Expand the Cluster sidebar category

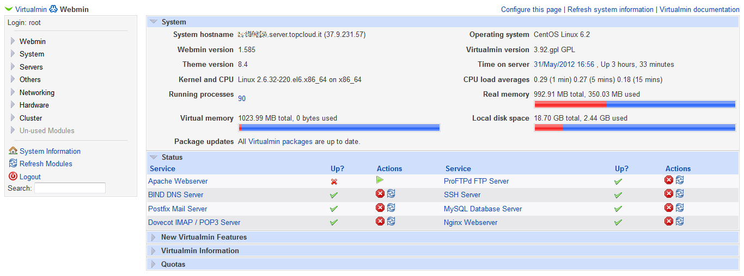(13, 118)
